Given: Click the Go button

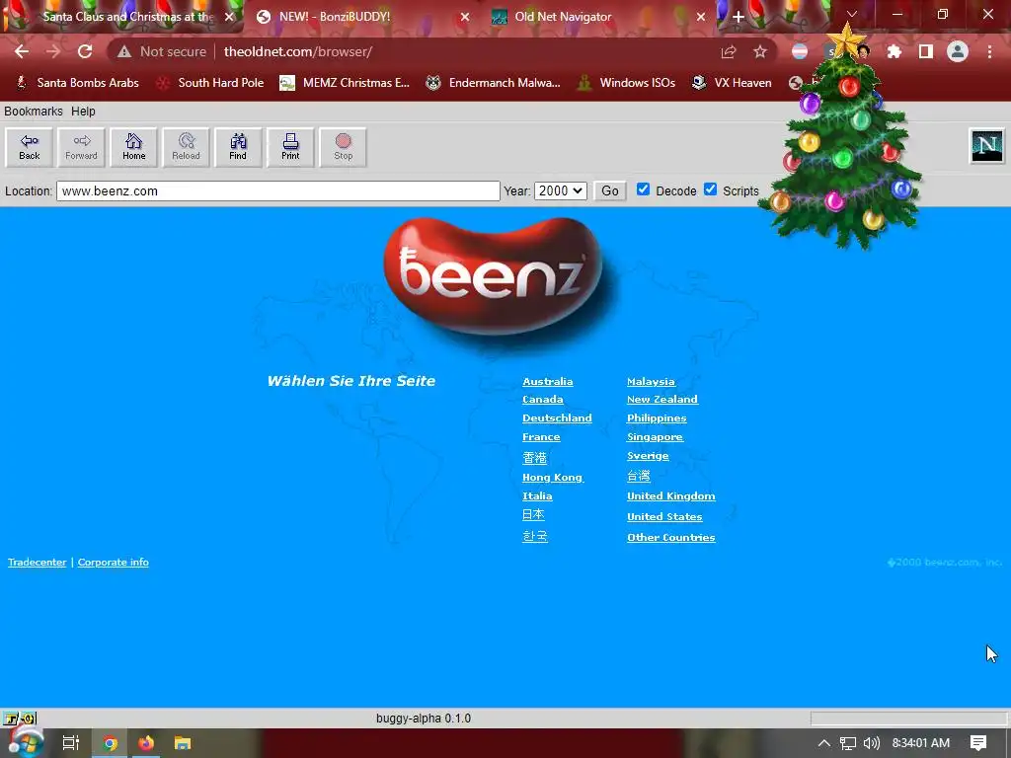Looking at the screenshot, I should 610,190.
